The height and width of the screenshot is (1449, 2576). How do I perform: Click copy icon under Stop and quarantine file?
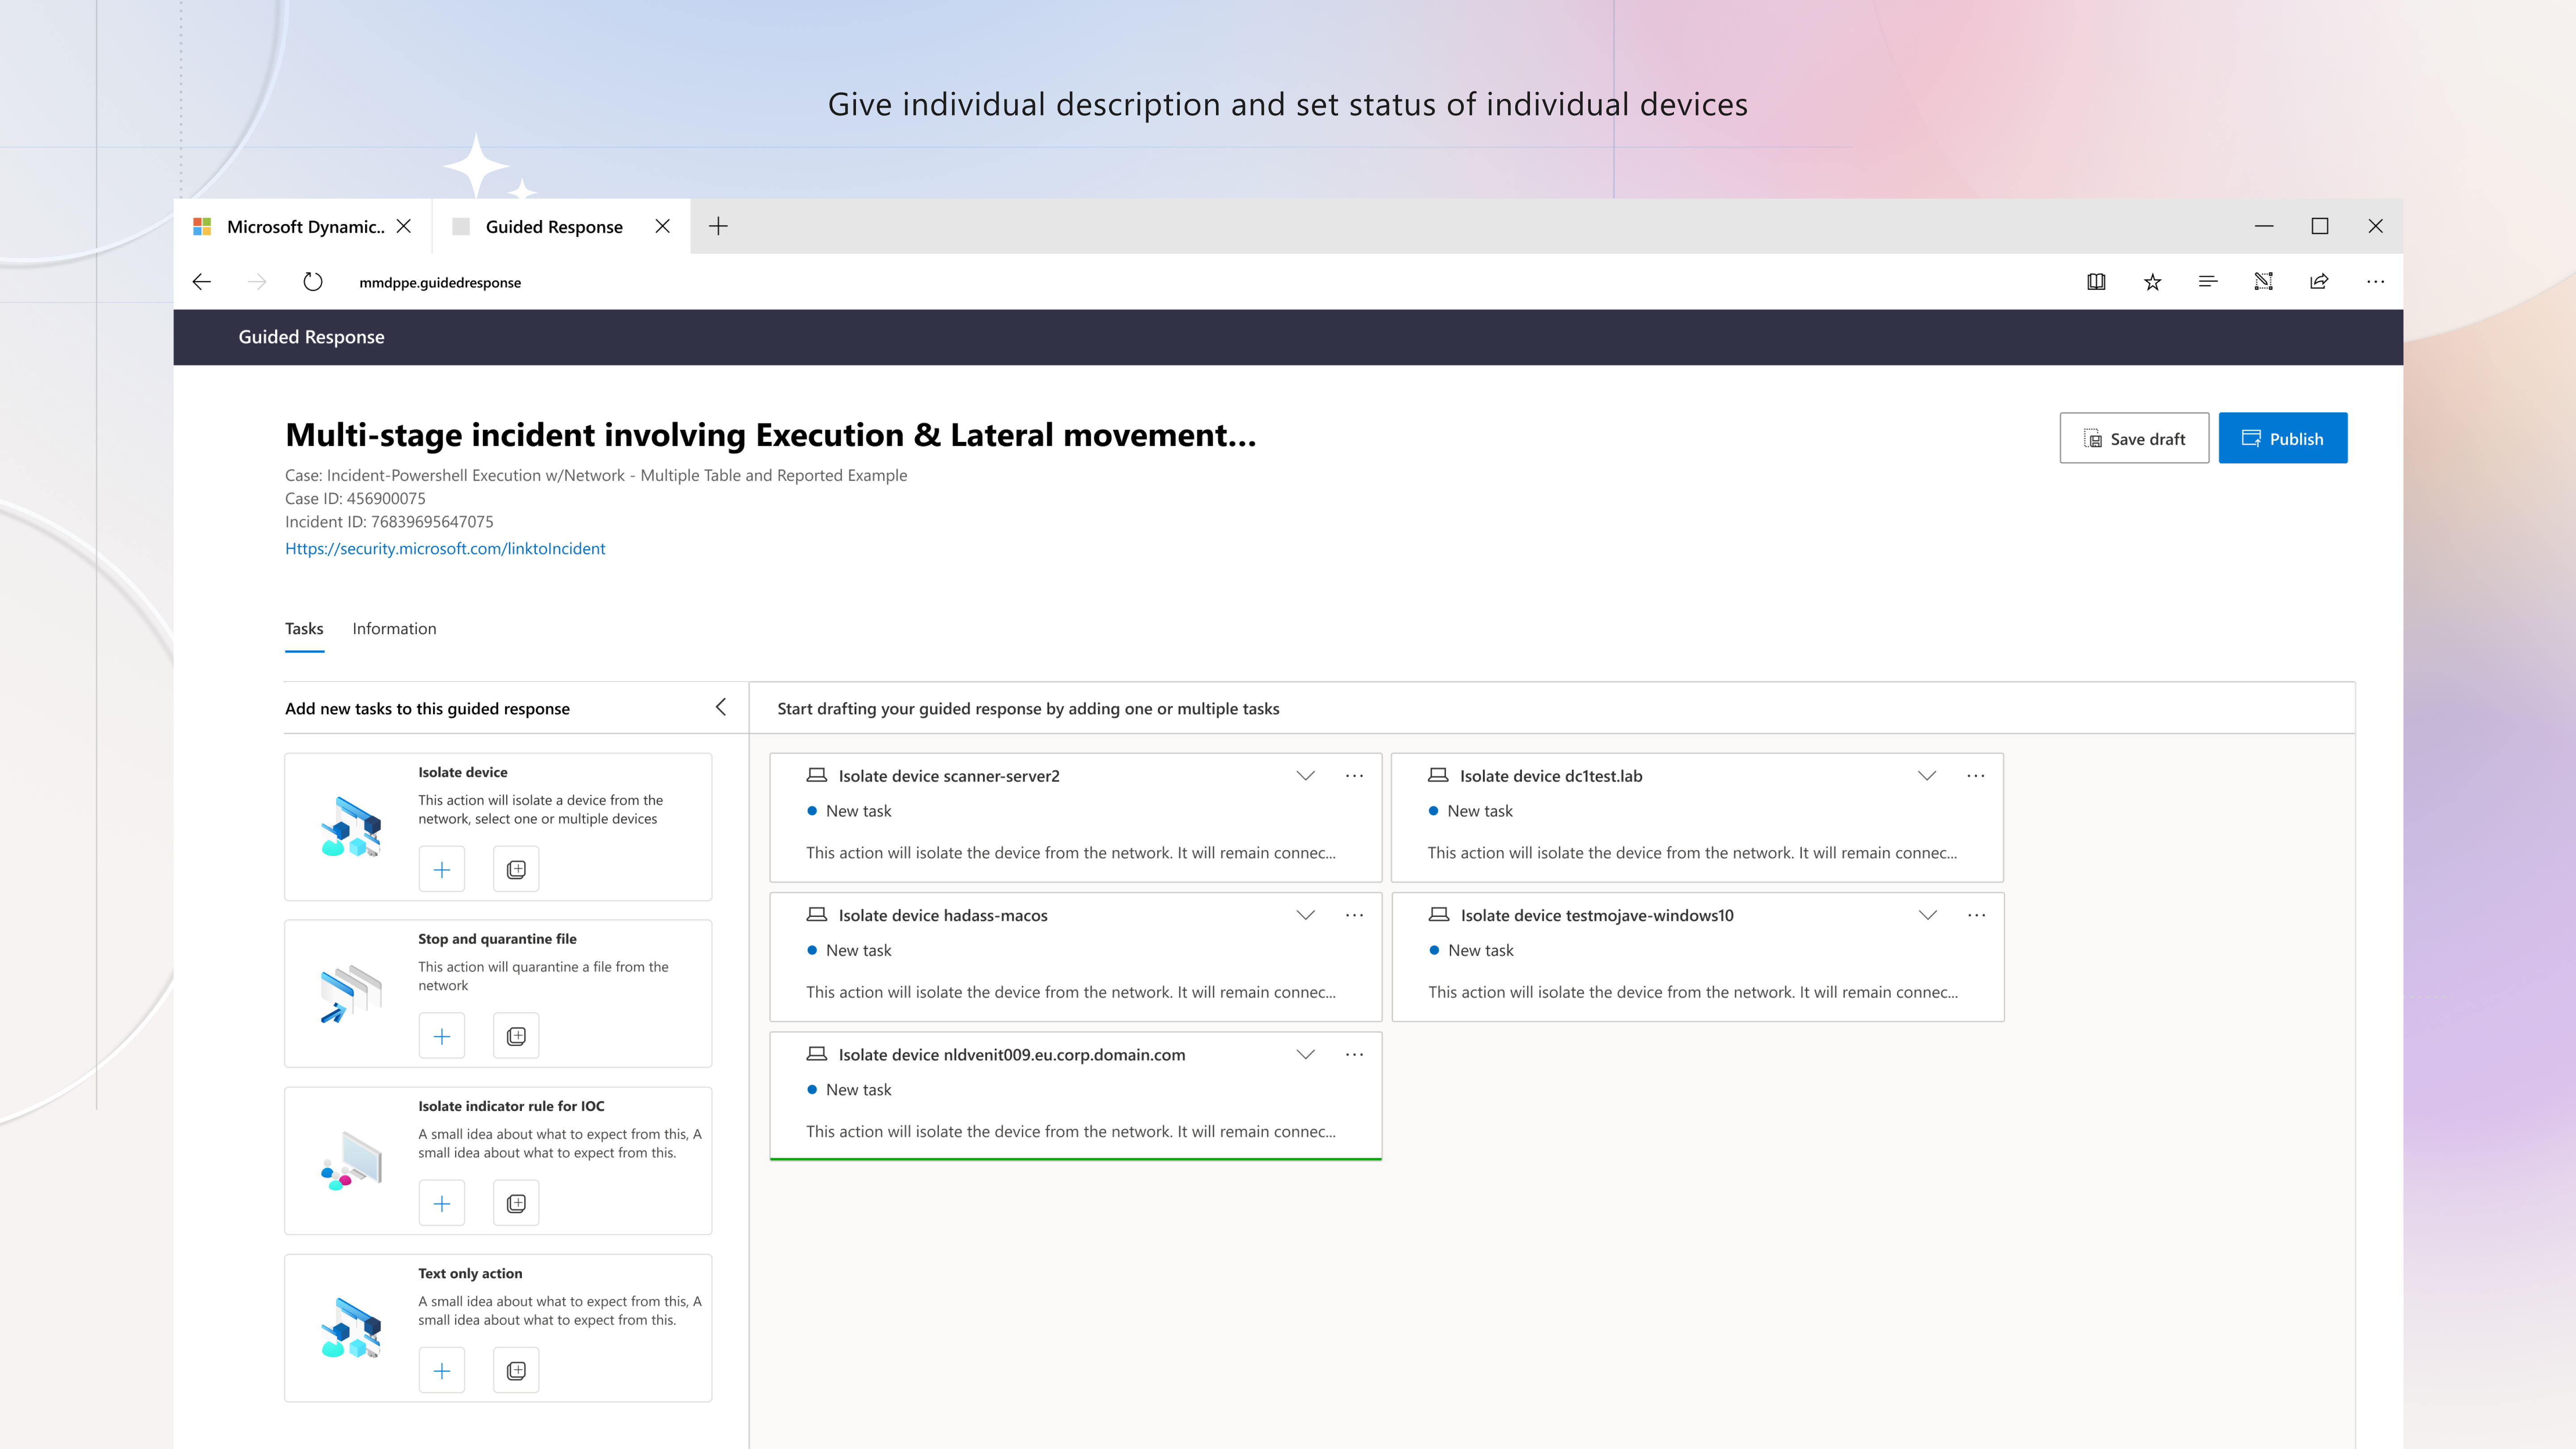point(516,1036)
